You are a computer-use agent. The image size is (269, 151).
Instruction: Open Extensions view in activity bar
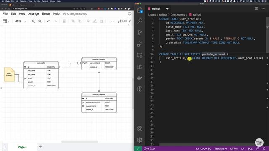pyautogui.click(x=140, y=66)
